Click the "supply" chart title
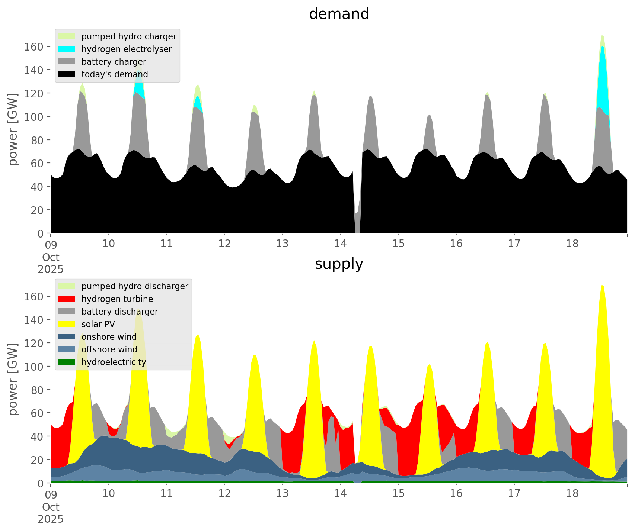The width and height of the screenshot is (635, 532). (339, 264)
